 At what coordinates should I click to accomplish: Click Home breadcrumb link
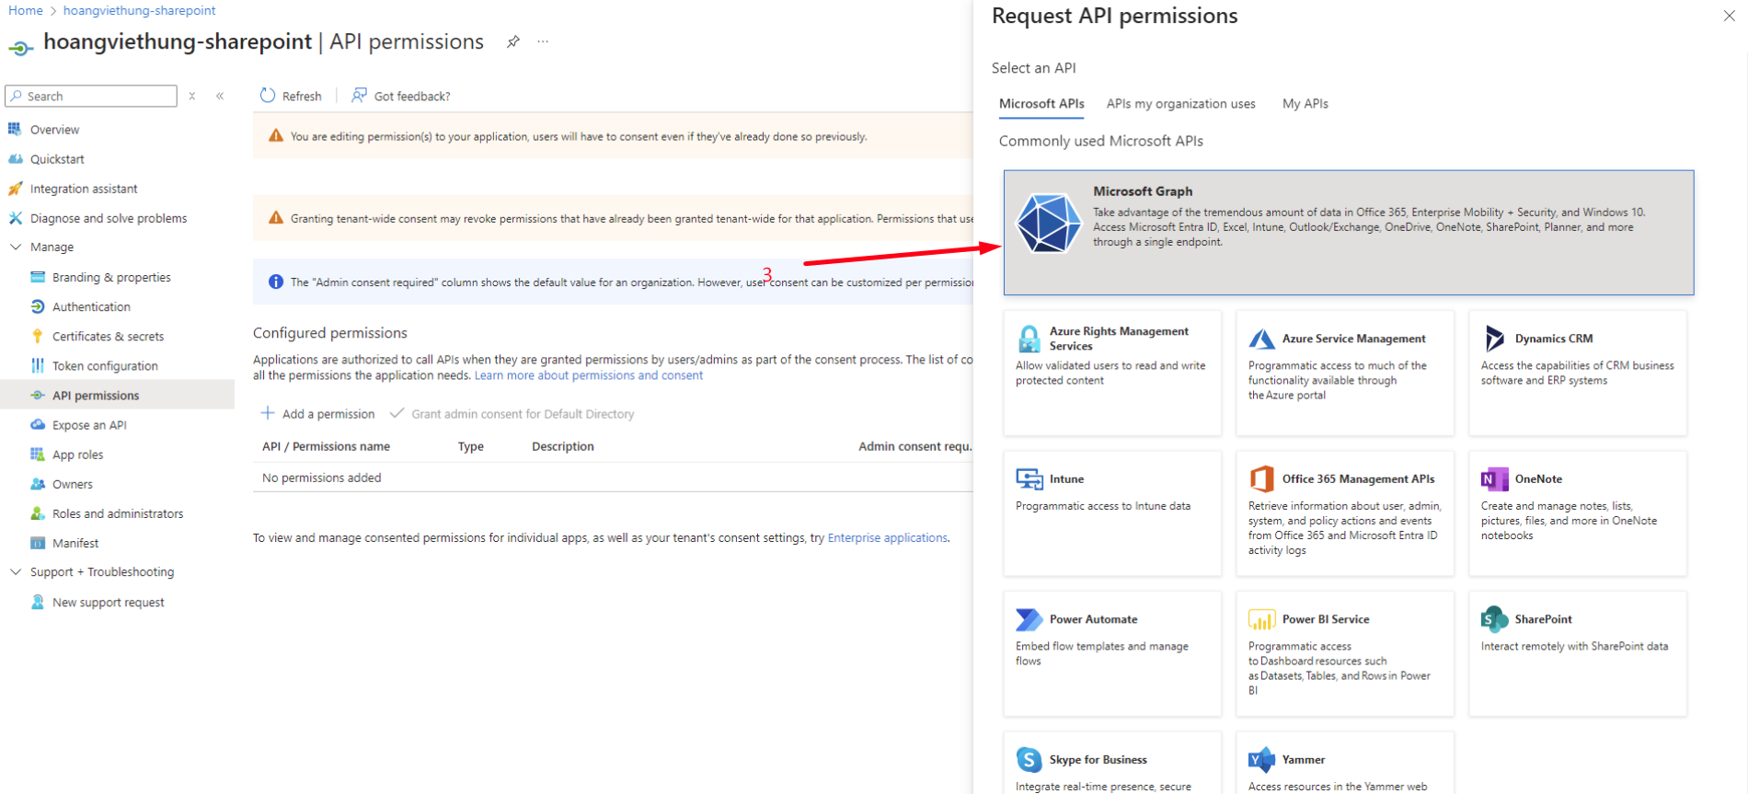pos(26,10)
